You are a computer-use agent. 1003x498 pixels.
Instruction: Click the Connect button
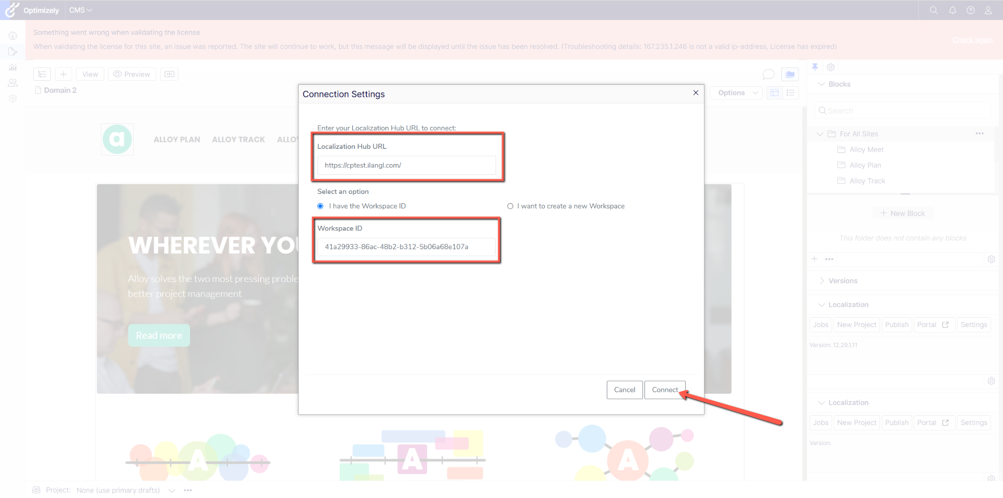click(x=665, y=390)
